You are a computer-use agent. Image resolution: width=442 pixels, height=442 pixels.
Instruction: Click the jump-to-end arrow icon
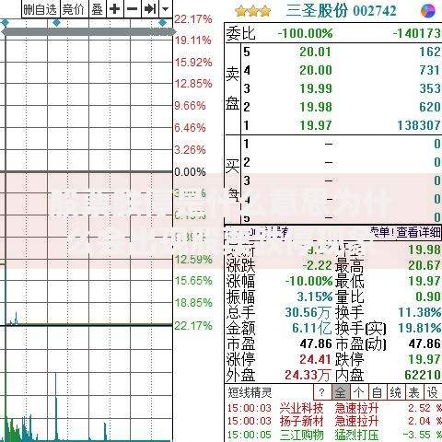(150, 9)
